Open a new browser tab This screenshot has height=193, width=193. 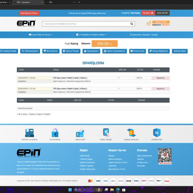(x=79, y=2)
